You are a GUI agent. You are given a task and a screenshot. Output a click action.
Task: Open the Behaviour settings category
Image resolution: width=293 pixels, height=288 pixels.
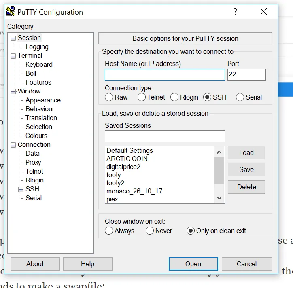(x=40, y=109)
